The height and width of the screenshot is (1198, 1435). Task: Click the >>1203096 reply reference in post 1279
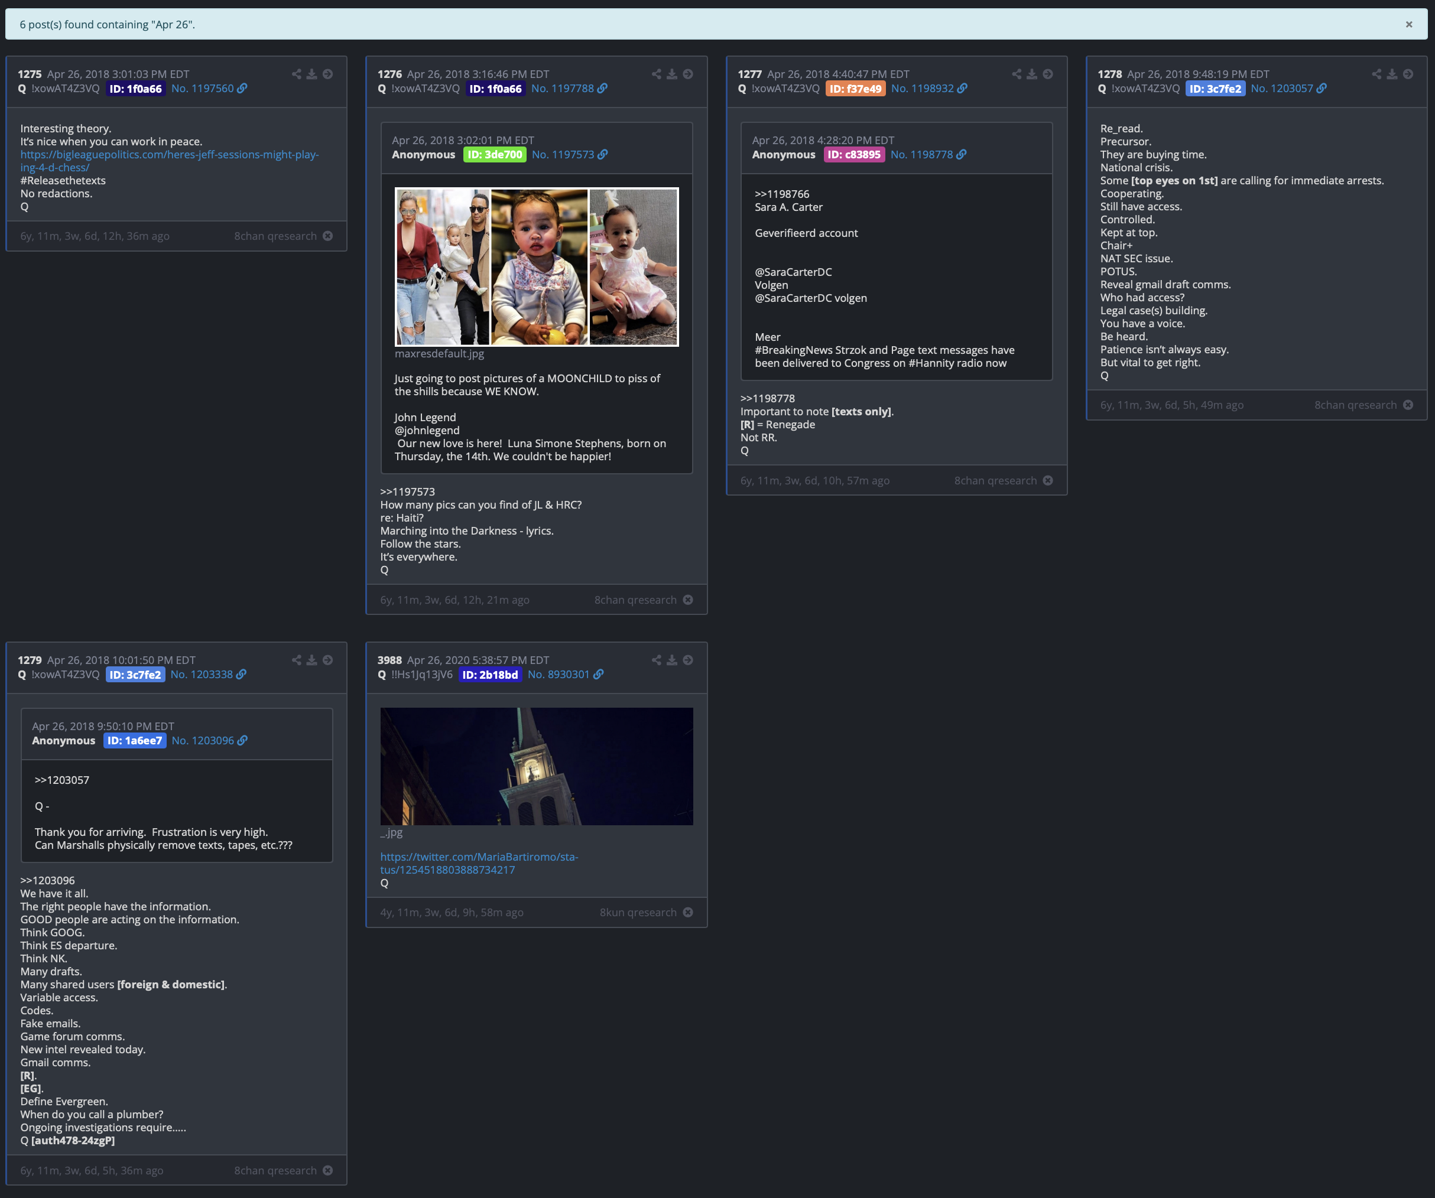47,881
